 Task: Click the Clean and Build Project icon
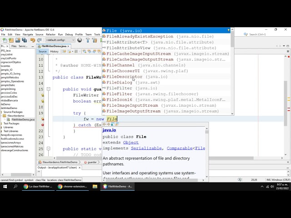tap(95, 40)
